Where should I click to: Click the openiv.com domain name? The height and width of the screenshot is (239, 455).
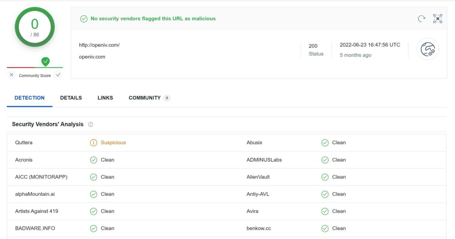92,57
